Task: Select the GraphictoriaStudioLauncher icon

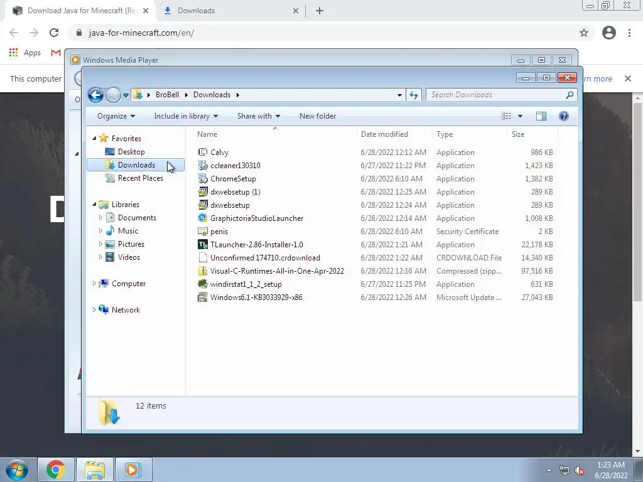Action: point(203,218)
